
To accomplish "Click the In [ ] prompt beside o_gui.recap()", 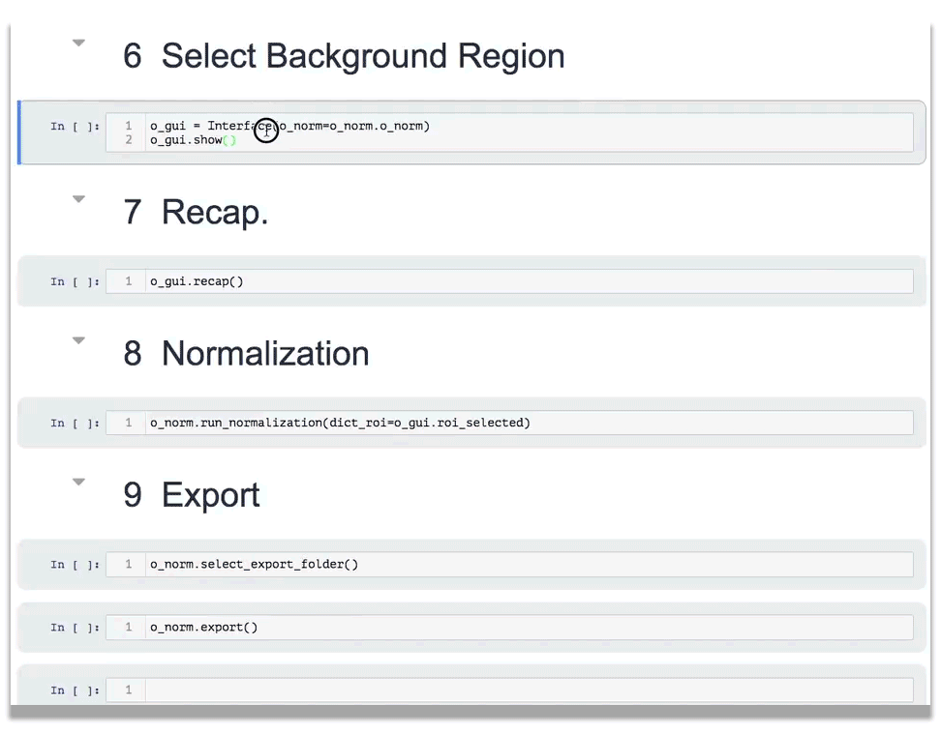I will point(75,281).
